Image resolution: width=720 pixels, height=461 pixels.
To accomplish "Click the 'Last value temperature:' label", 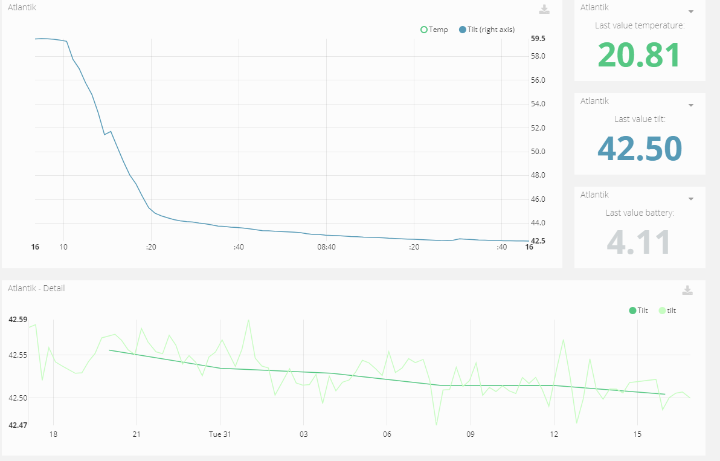I will [640, 25].
